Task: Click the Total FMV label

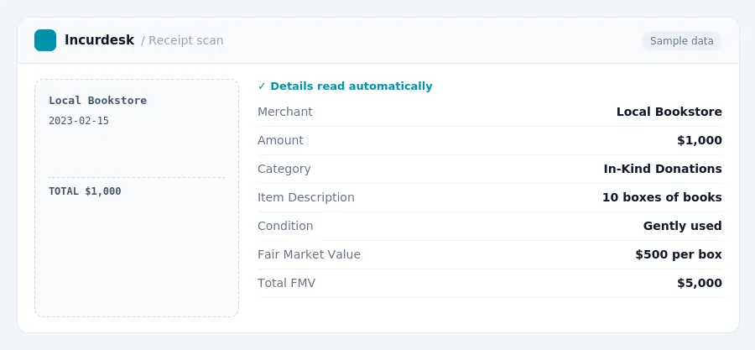Action: coord(287,283)
